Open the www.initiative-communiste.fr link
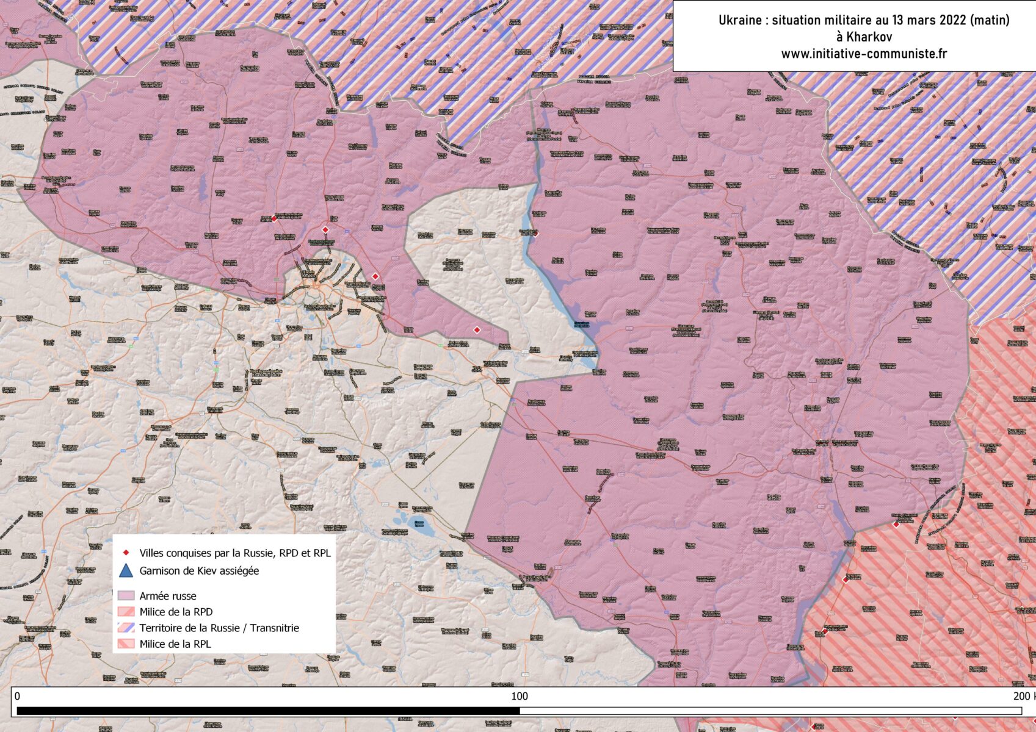This screenshot has height=732, width=1036. (x=863, y=54)
